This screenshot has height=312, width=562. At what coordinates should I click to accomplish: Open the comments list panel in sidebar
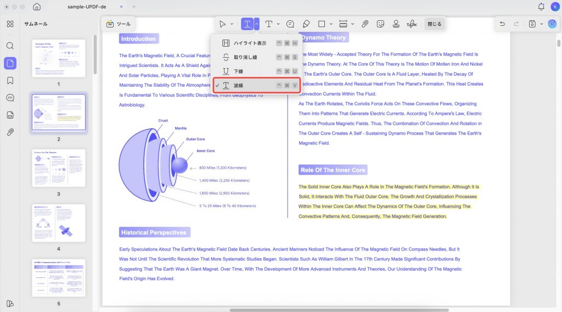pyautogui.click(x=10, y=98)
